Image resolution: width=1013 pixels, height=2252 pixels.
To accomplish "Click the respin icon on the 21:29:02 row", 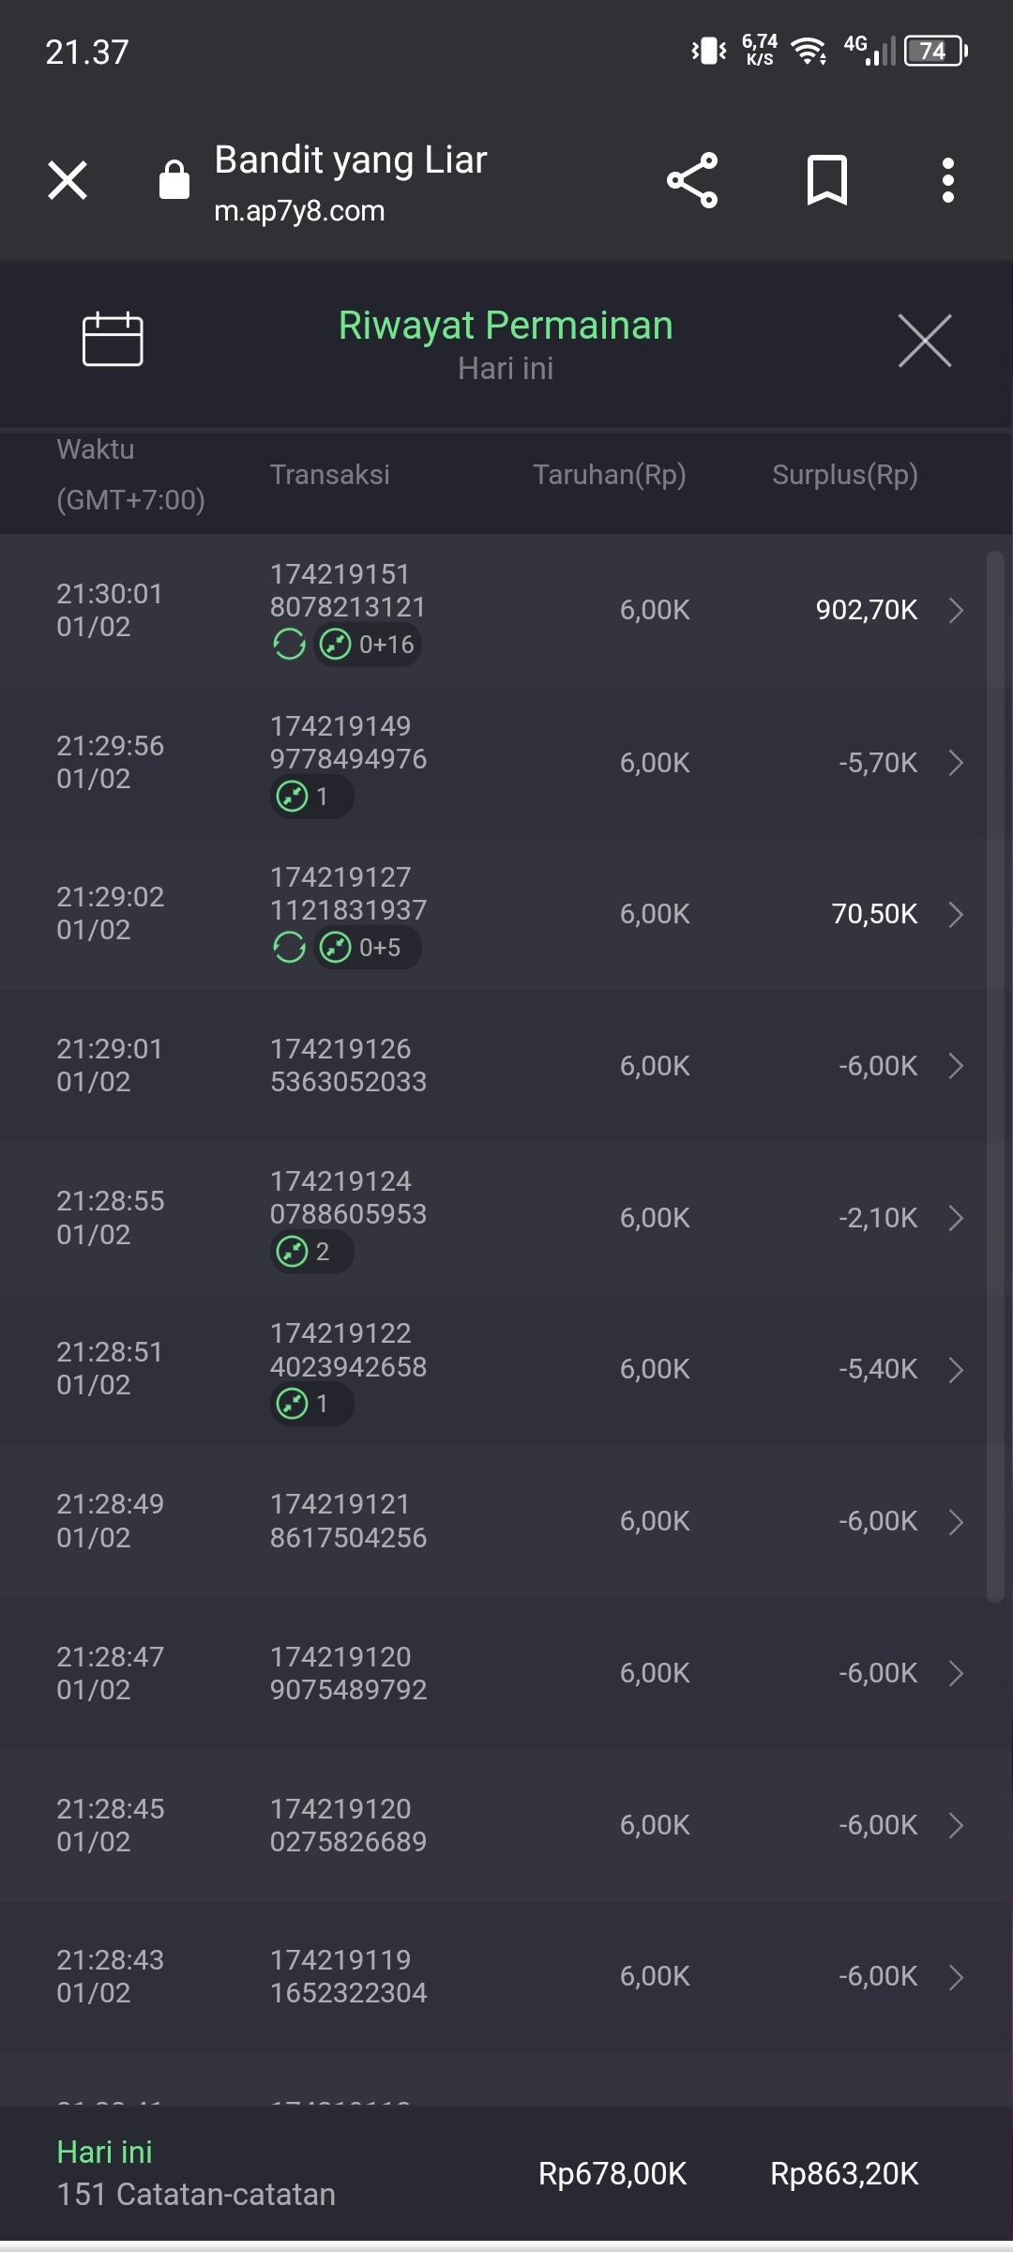I will pos(289,948).
